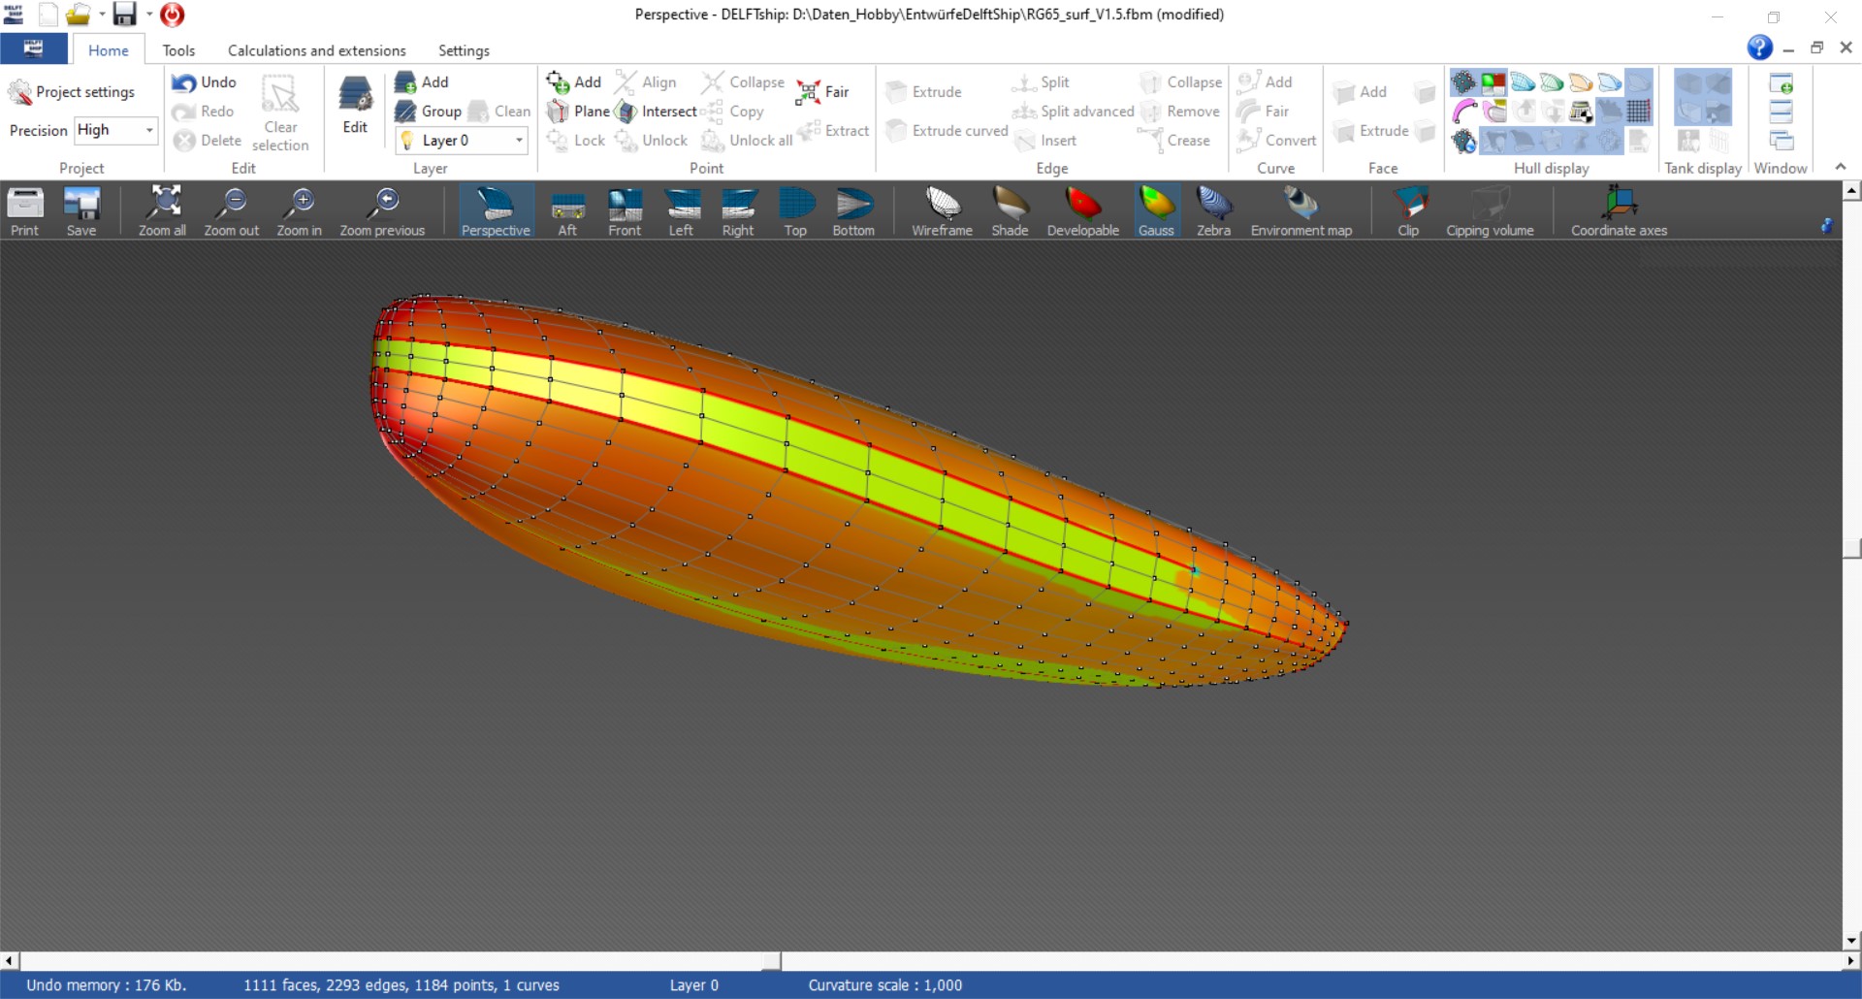
Task: Click the Fair points icon
Action: (822, 92)
